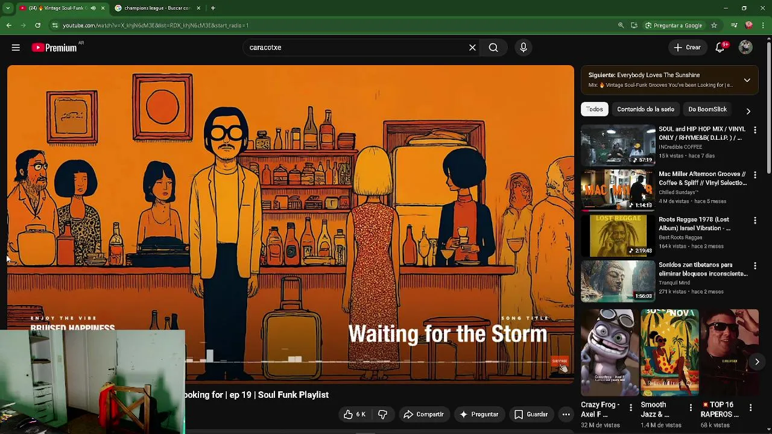Open options for Mac Miller video
The image size is (772, 434).
[x=755, y=175]
